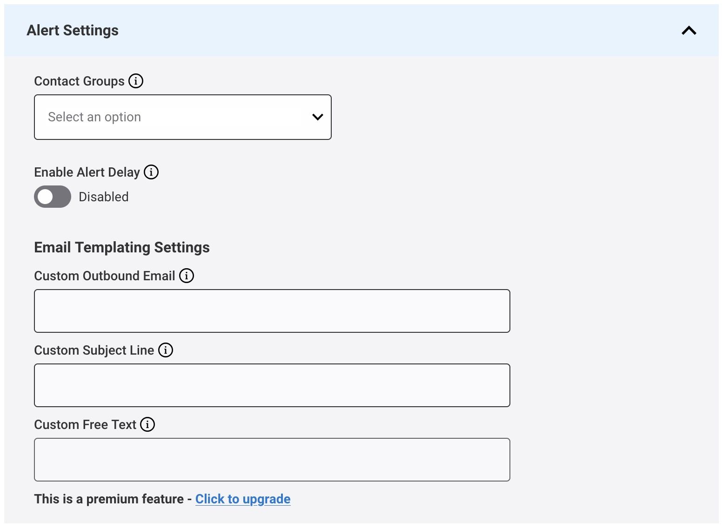The width and height of the screenshot is (723, 528).
Task: Open the 'Select an option' dropdown
Action: pyautogui.click(x=182, y=117)
